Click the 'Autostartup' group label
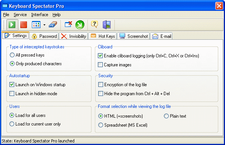The width and height of the screenshot is (225, 145). tap(19, 76)
